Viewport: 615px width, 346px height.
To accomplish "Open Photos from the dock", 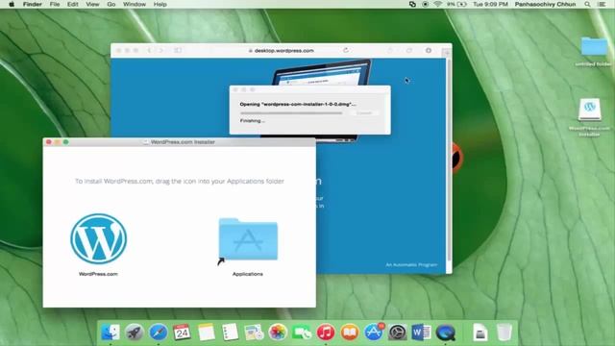I will (x=278, y=333).
